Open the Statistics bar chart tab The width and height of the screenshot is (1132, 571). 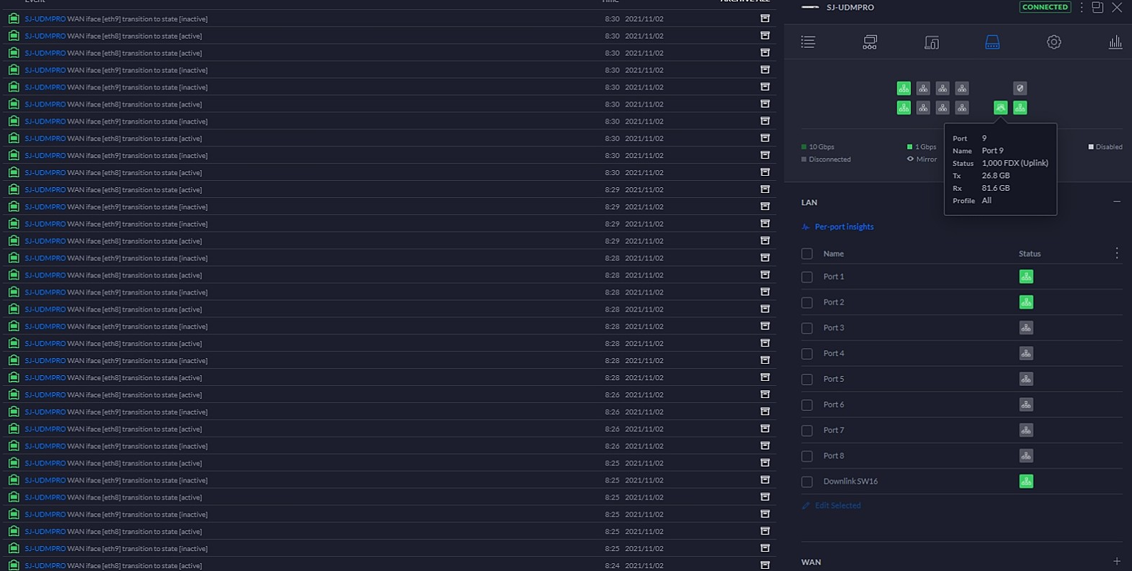point(1116,42)
